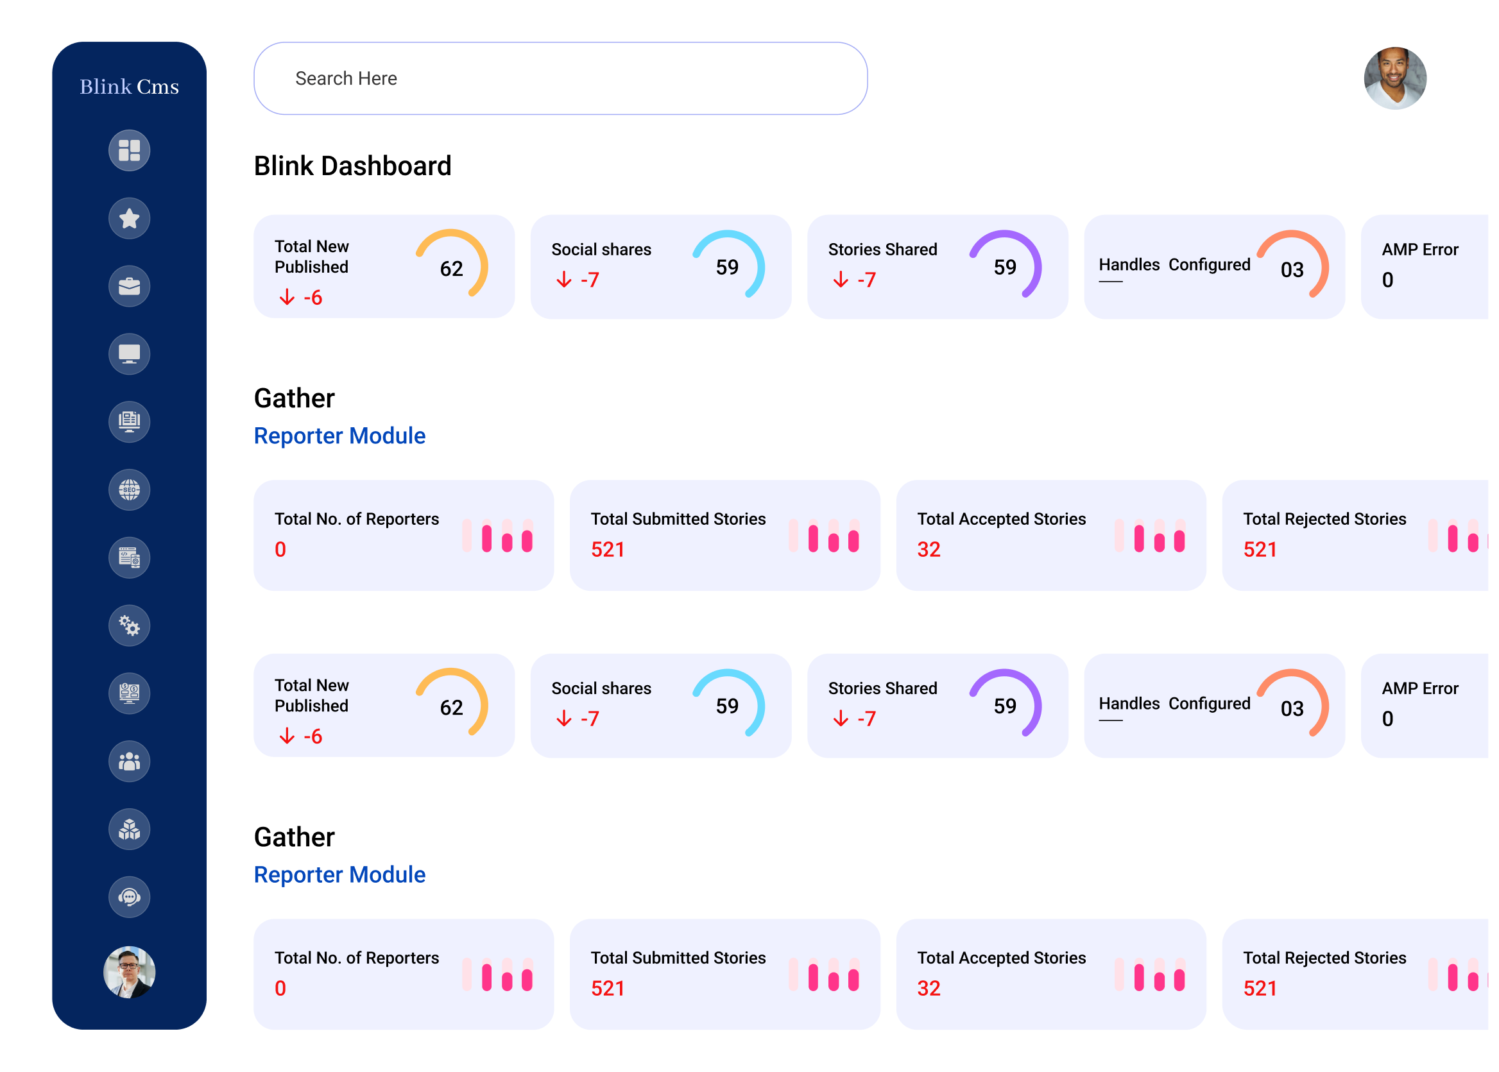1499x1072 pixels.
Task: Open the profile photo at top right
Action: (1394, 78)
